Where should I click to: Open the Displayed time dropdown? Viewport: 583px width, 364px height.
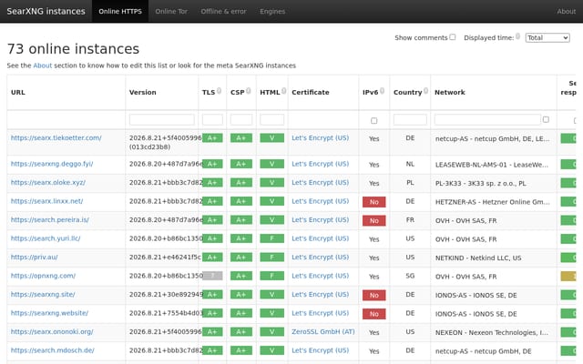(x=547, y=37)
